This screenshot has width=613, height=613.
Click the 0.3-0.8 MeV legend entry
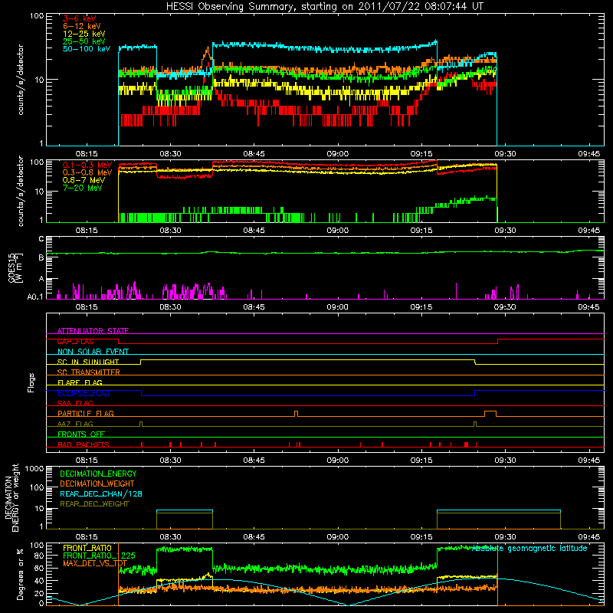[x=87, y=172]
